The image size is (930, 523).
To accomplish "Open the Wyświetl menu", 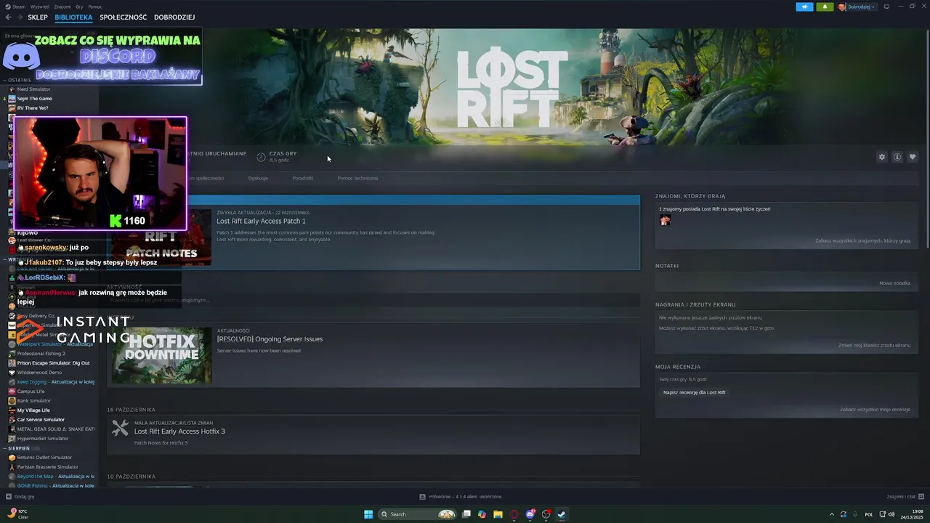I will (40, 7).
